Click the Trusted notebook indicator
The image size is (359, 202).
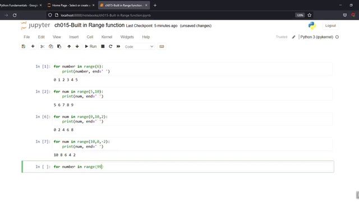[x=282, y=37]
